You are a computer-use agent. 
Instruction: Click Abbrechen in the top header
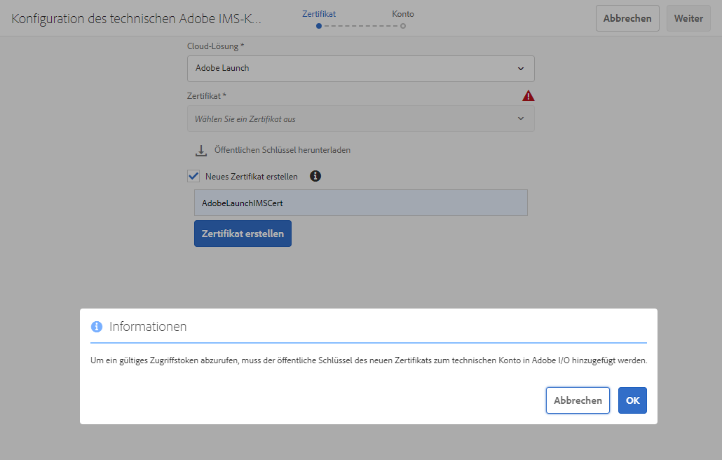point(627,18)
